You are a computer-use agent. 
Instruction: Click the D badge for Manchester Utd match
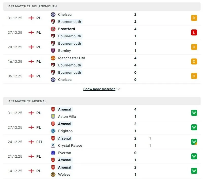pyautogui.click(x=194, y=61)
